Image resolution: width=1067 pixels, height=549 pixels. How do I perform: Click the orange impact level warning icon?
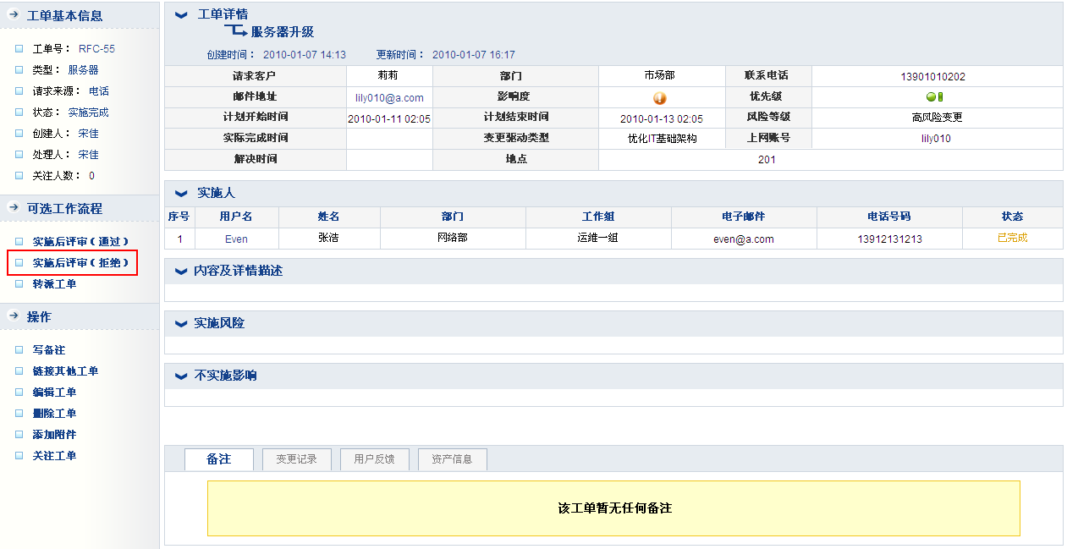660,98
